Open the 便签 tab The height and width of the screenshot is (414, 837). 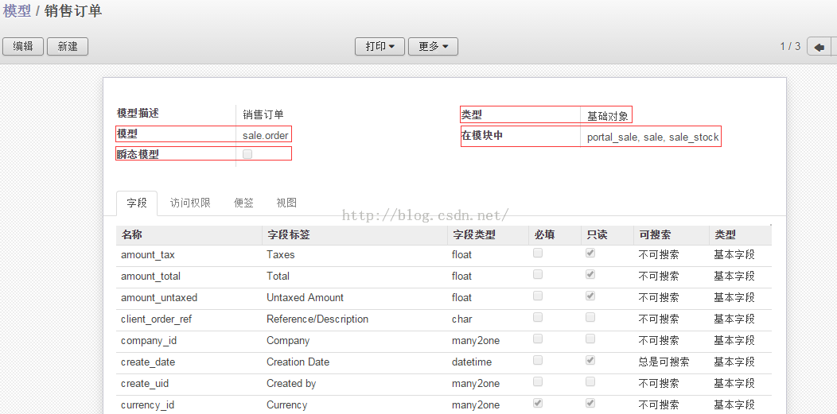coord(243,203)
